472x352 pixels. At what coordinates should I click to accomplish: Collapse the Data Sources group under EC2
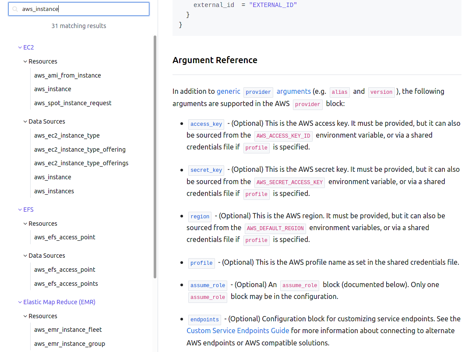tap(25, 121)
